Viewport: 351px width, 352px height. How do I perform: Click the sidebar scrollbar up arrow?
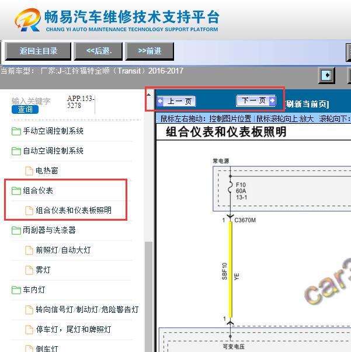(149, 95)
